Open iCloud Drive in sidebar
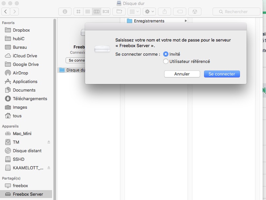This screenshot has width=266, height=200. pos(26,56)
